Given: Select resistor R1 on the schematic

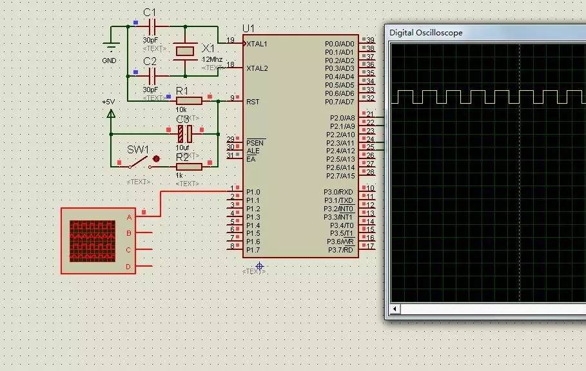Looking at the screenshot, I should tap(189, 100).
